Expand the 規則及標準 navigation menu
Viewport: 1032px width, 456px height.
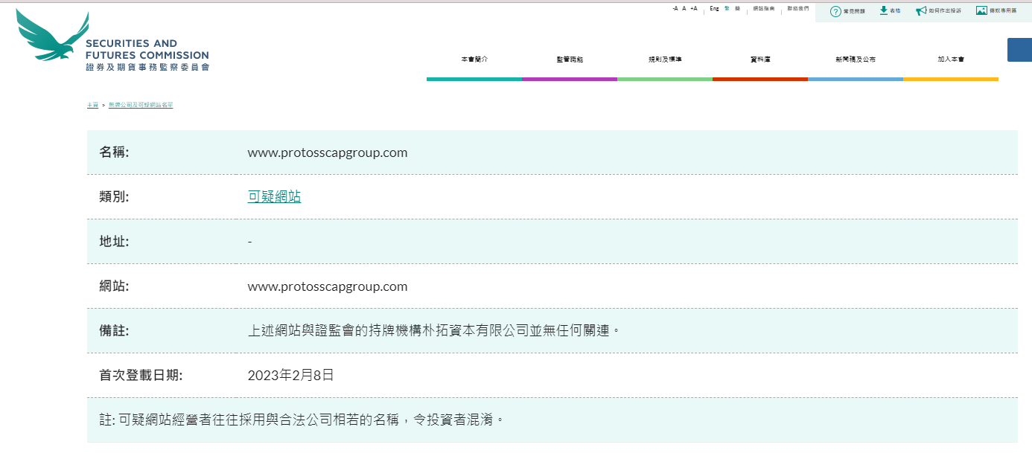coord(665,59)
